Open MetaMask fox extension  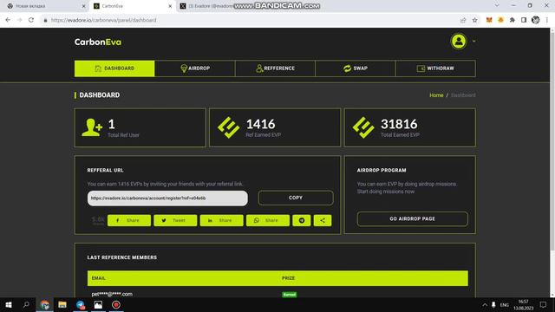pyautogui.click(x=489, y=20)
